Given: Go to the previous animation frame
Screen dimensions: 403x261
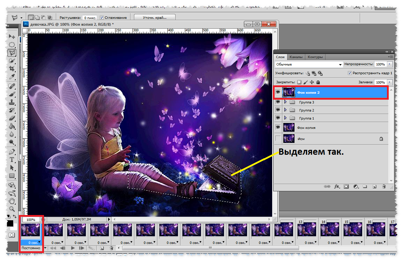Looking at the screenshot, I should tap(62, 248).
